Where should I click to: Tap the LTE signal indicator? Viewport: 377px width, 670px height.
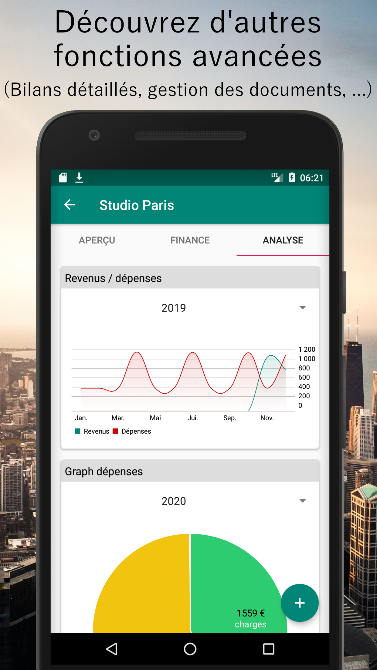pos(277,177)
